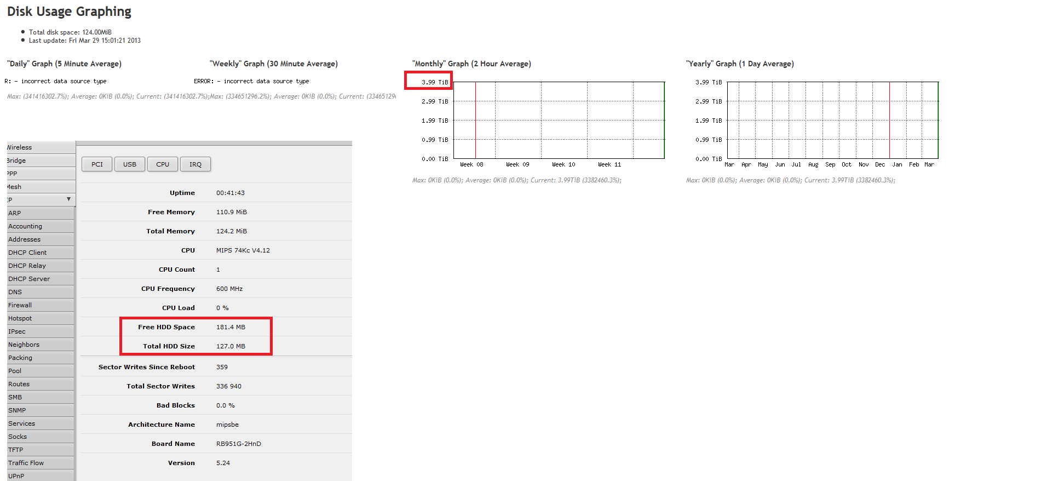Click the Disk Usage Graphing heading
Image resolution: width=1047 pixels, height=481 pixels.
pos(69,12)
